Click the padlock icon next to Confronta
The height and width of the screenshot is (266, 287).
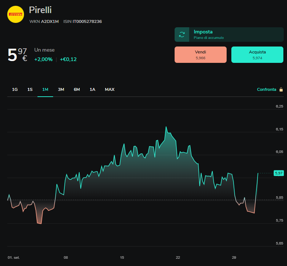281,89
